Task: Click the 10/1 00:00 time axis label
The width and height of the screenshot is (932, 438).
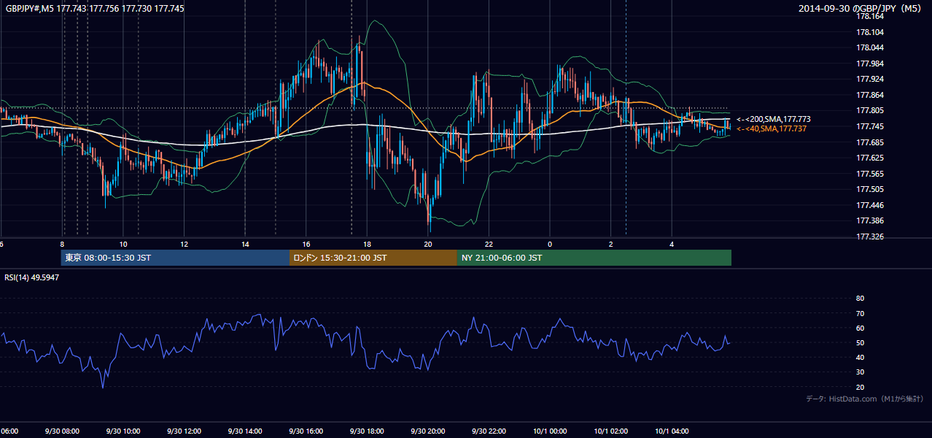Action: tap(550, 431)
